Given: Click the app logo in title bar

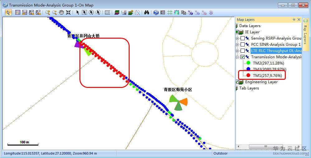Looking at the screenshot, I should [x=6, y=5].
